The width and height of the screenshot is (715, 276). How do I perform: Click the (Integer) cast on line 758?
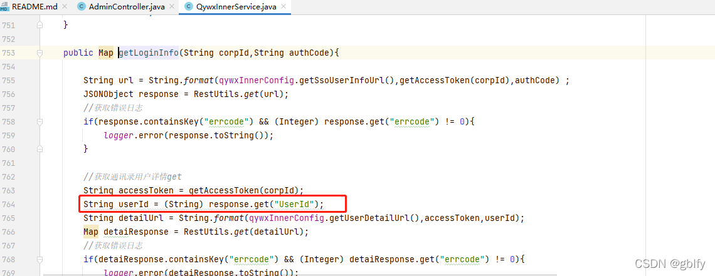click(297, 122)
